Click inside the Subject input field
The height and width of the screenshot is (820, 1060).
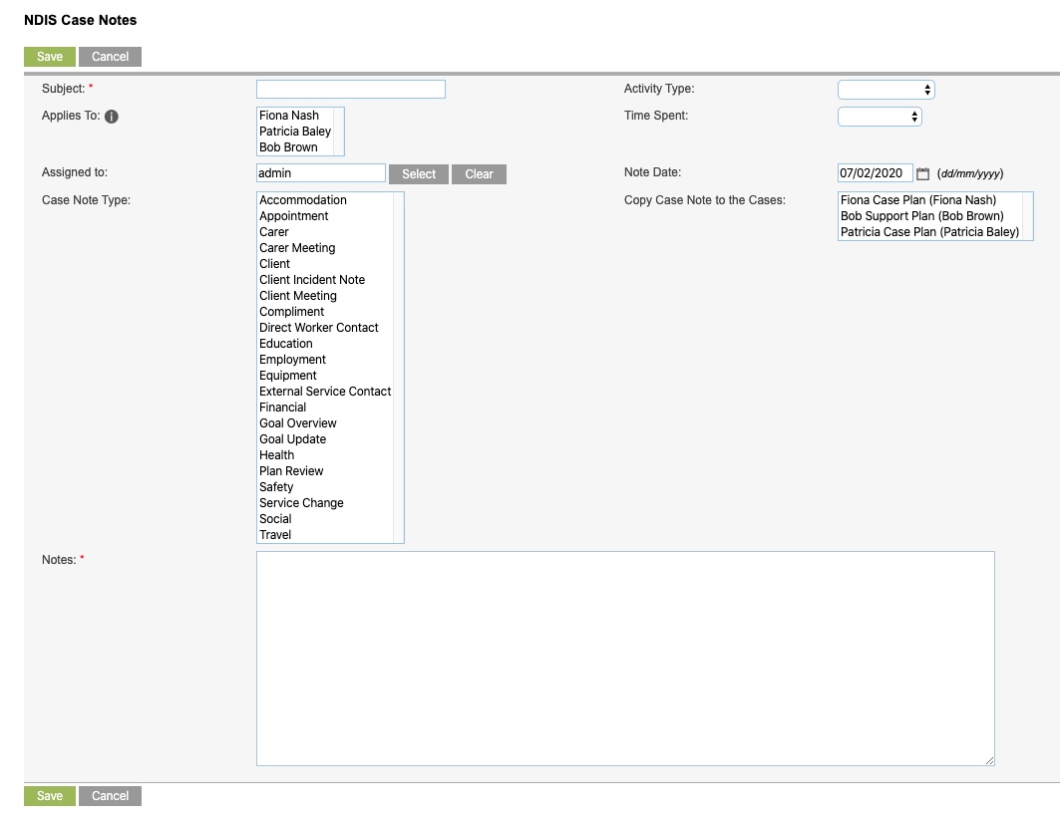tap(350, 89)
